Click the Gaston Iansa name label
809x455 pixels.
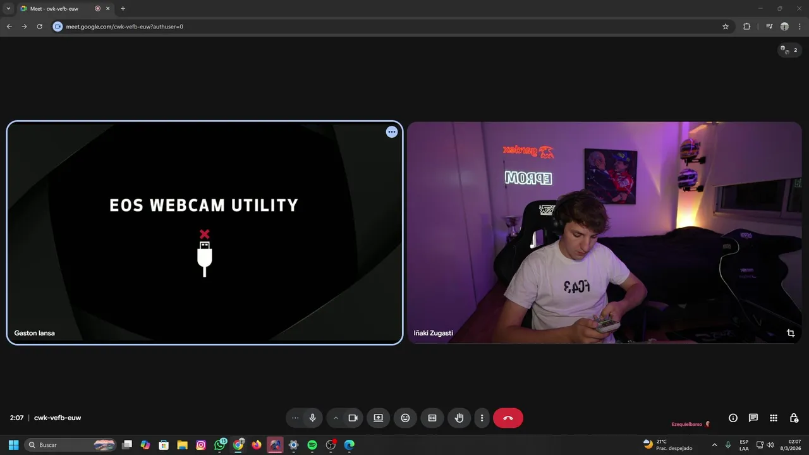coord(34,333)
